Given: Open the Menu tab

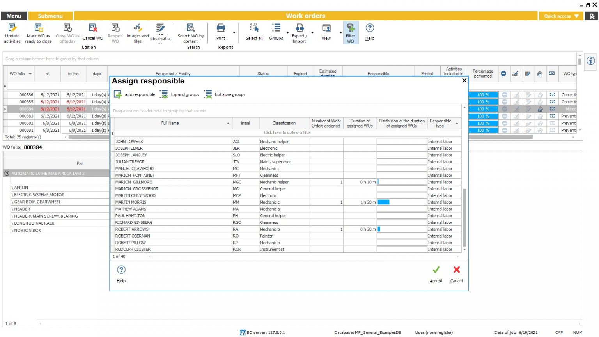Looking at the screenshot, I should click(14, 16).
